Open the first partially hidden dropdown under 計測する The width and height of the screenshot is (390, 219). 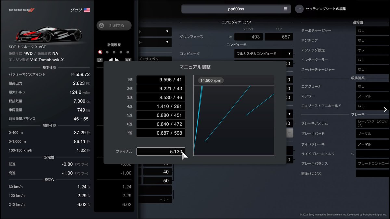(155, 32)
